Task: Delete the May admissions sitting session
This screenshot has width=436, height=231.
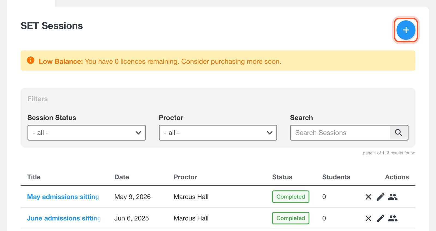Action: tap(368, 197)
